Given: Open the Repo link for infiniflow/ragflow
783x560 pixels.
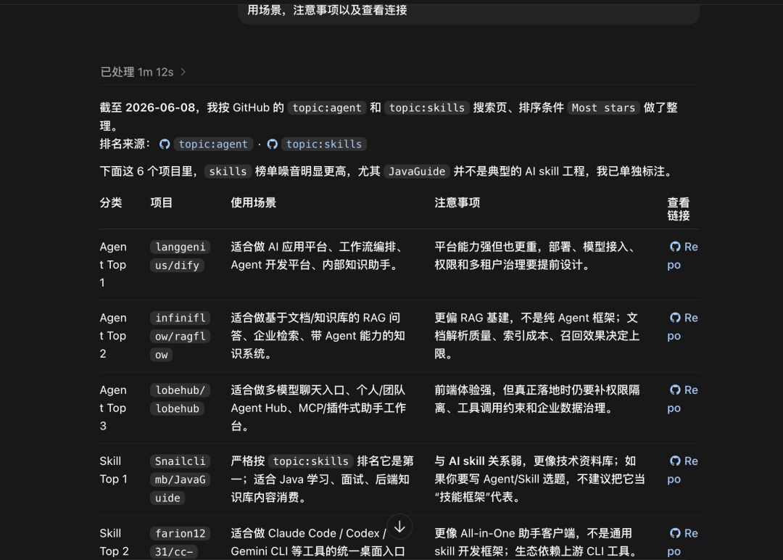Looking at the screenshot, I should (683, 326).
